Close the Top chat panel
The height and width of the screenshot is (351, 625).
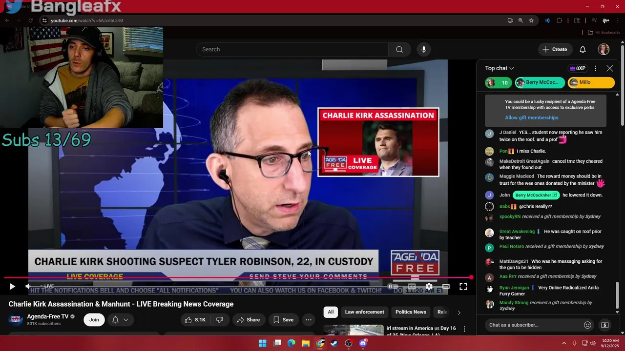(609, 68)
